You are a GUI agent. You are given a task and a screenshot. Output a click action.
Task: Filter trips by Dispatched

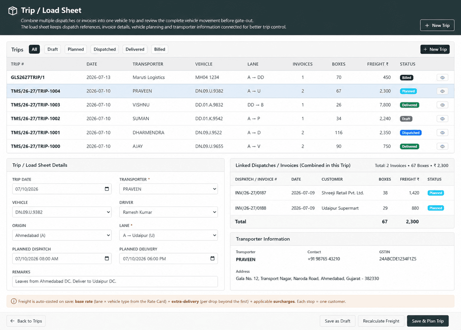coord(105,49)
